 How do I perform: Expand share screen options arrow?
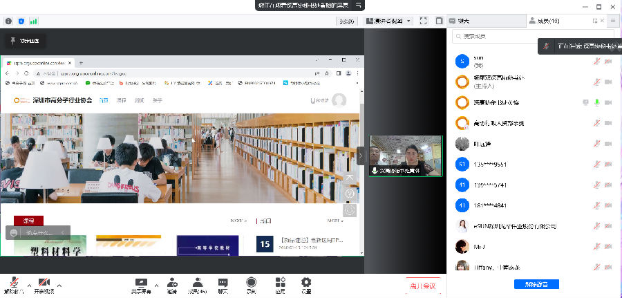pos(156,285)
